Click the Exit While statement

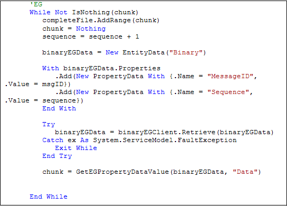coord(76,148)
